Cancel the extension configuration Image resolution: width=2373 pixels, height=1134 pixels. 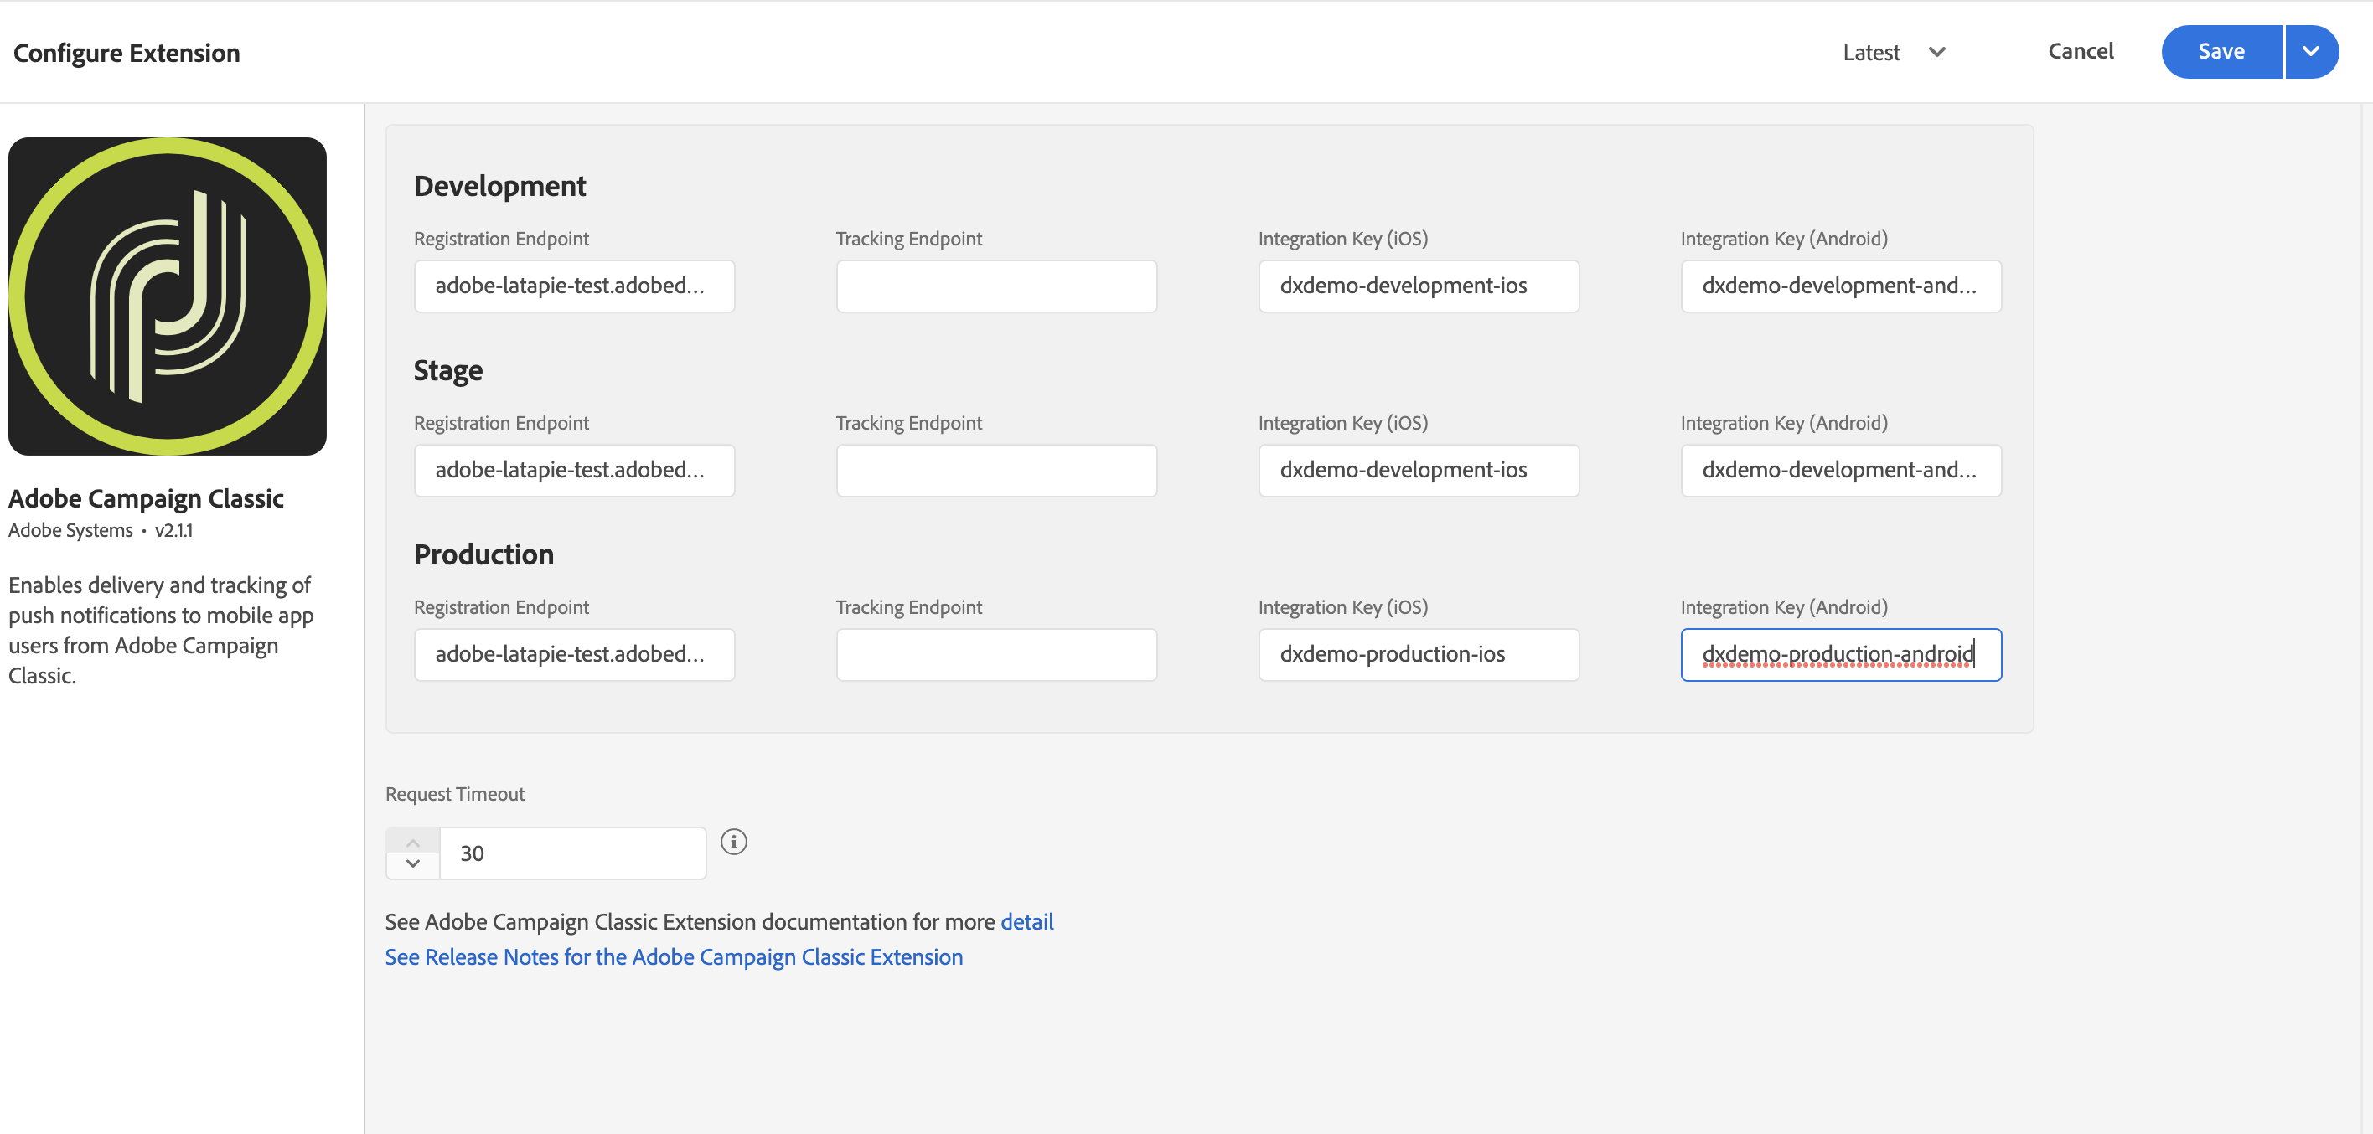[x=2080, y=52]
